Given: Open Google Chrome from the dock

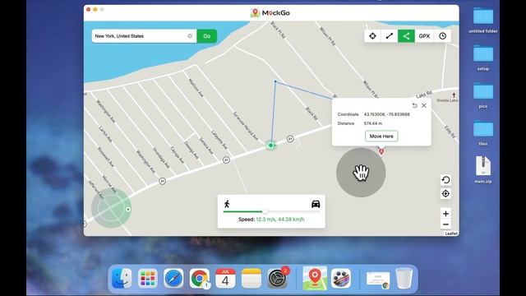Looking at the screenshot, I should tap(199, 278).
